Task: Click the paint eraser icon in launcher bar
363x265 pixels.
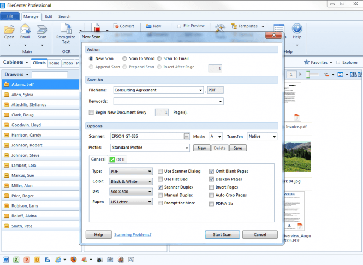Action: (84, 260)
